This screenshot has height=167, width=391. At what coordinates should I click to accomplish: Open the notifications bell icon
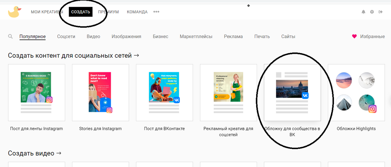pos(363,12)
